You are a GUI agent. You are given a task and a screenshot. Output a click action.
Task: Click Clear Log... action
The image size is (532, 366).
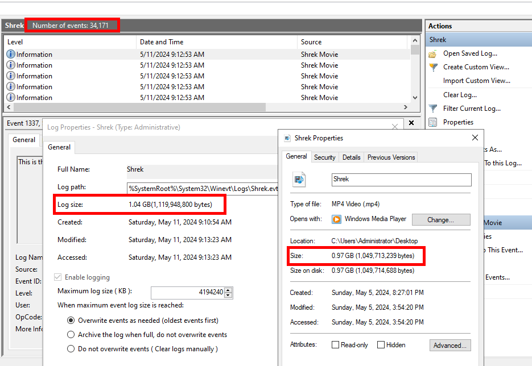[x=460, y=95]
